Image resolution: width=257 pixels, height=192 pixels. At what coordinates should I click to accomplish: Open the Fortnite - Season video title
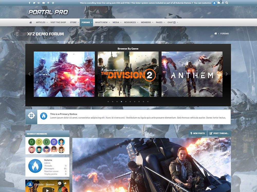[x=45, y=185]
